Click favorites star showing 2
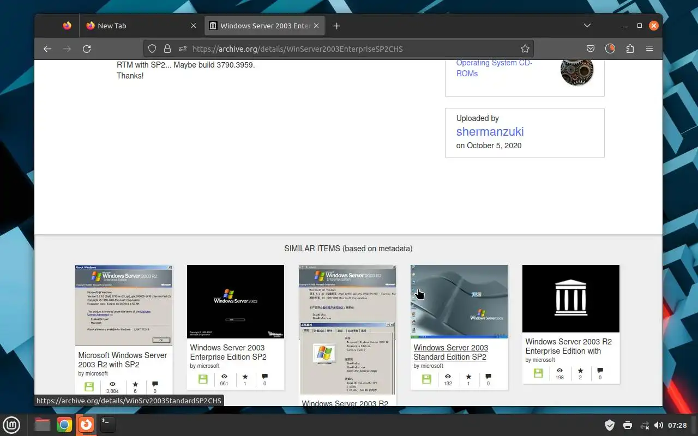 tap(580, 370)
